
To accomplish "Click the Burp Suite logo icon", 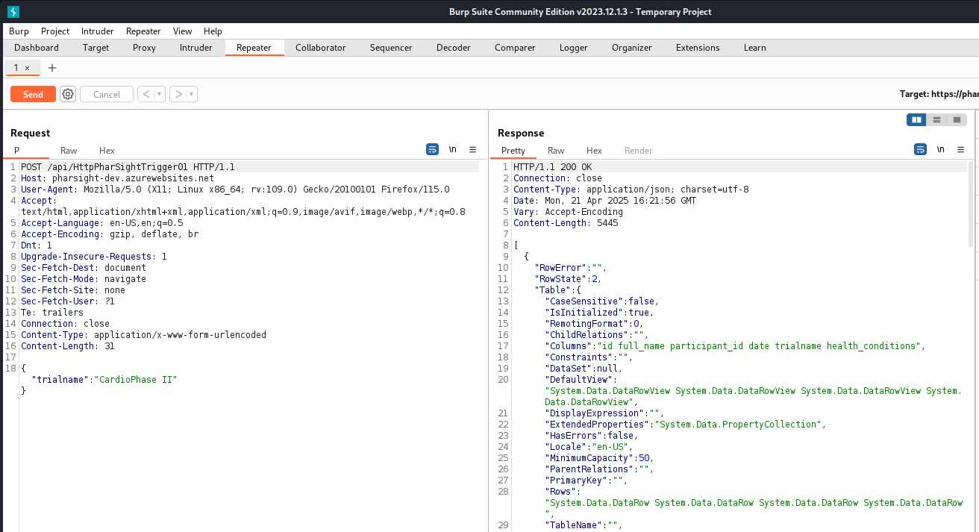I will pyautogui.click(x=13, y=11).
